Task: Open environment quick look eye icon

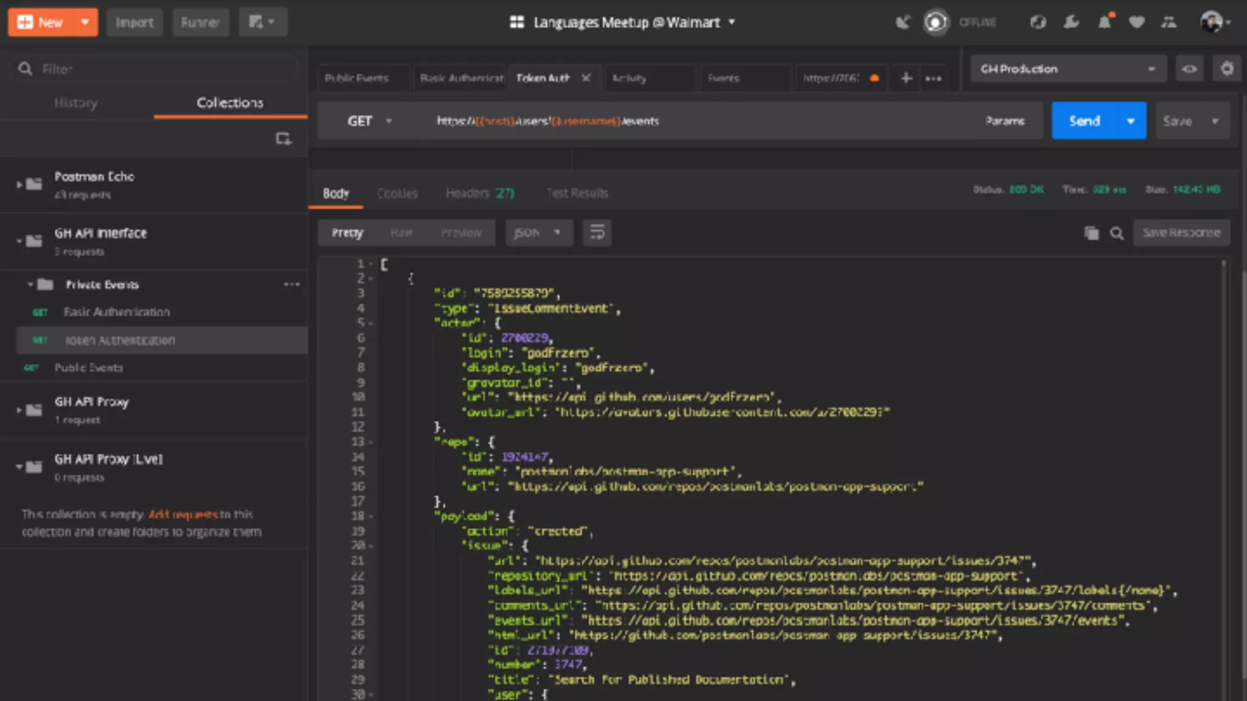Action: [1189, 69]
